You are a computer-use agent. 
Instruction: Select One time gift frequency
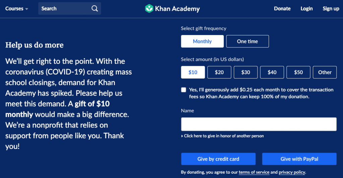click(x=247, y=41)
